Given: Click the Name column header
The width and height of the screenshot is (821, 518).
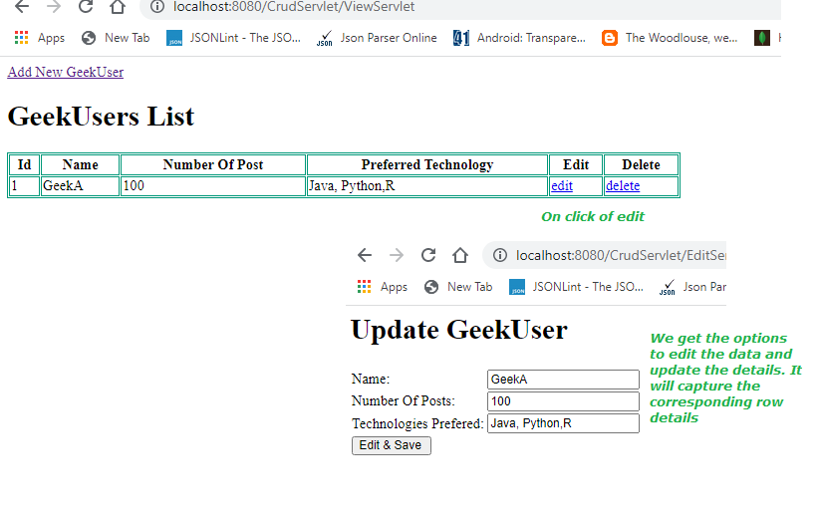Looking at the screenshot, I should click(80, 164).
